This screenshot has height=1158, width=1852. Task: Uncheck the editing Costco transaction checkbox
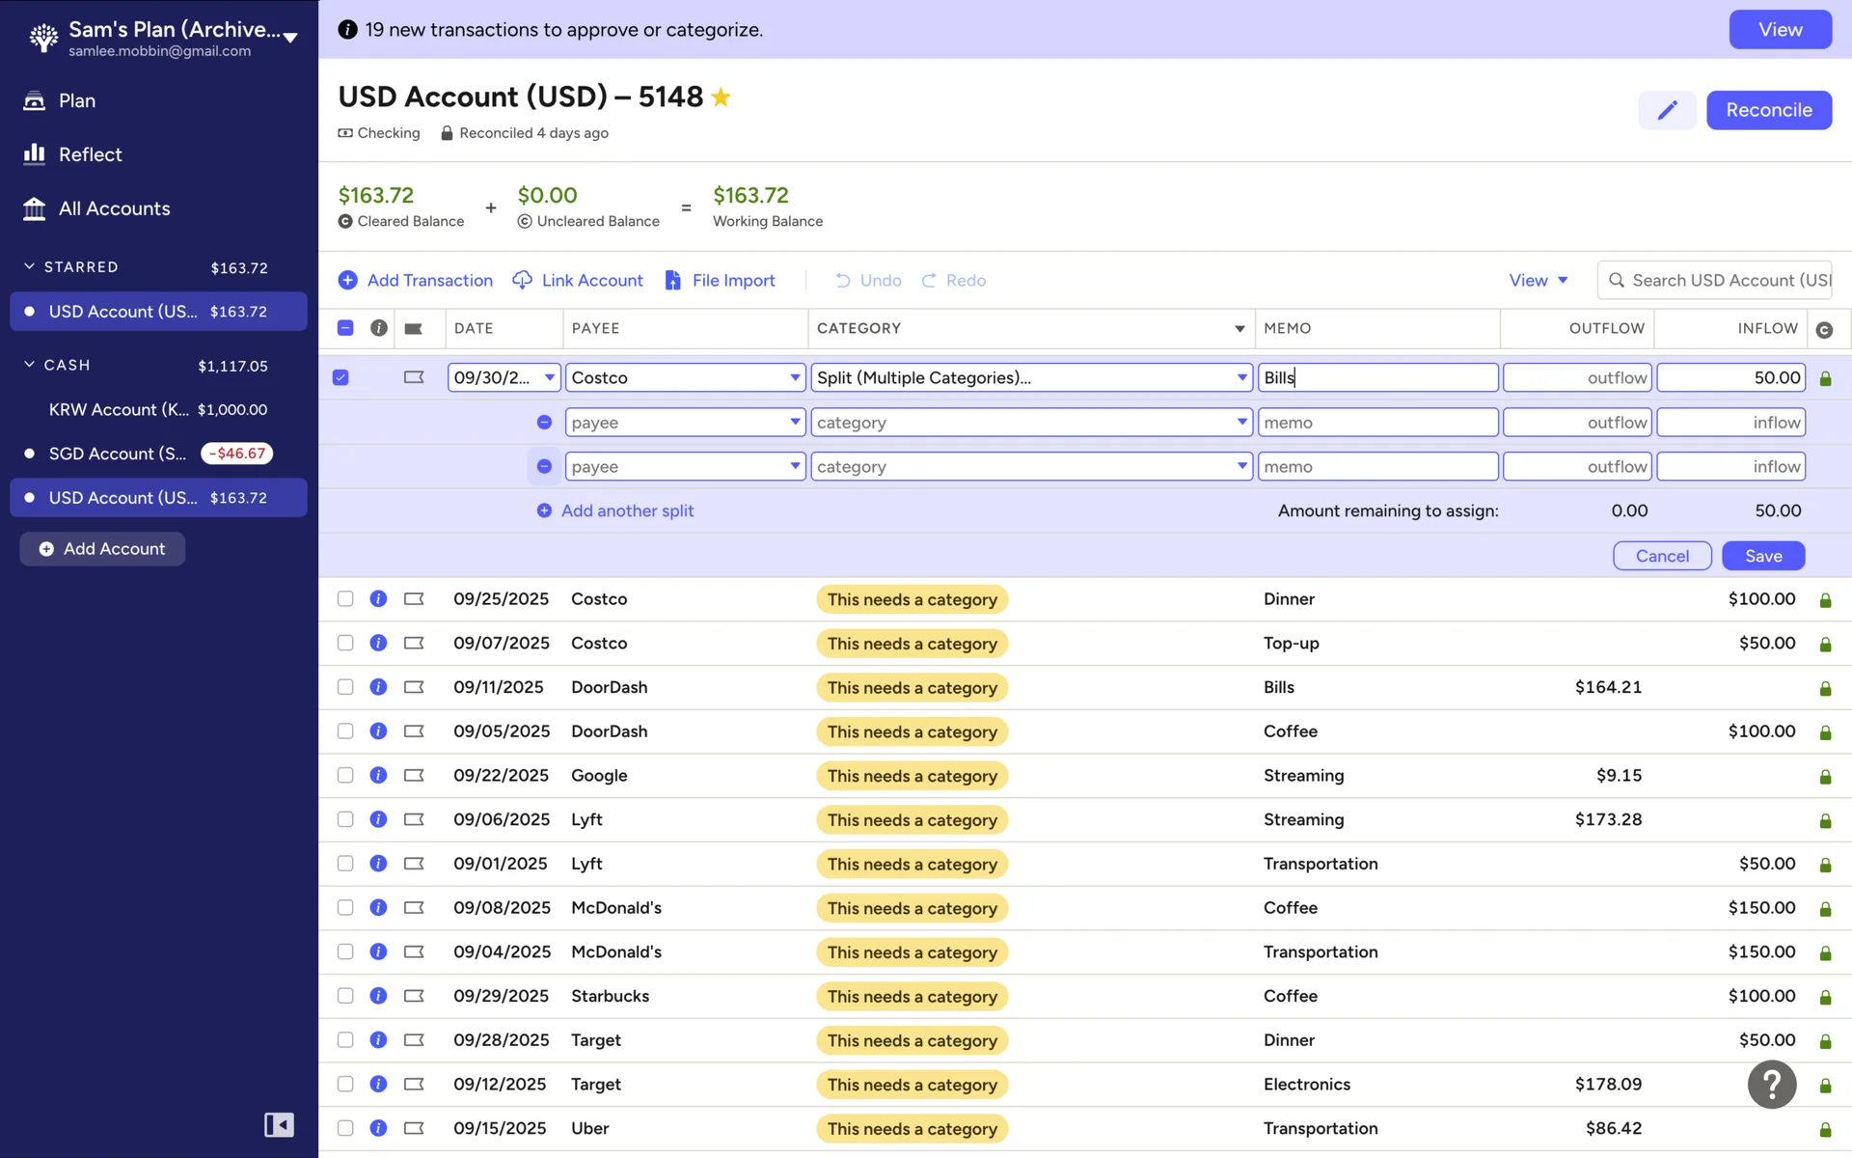[340, 377]
